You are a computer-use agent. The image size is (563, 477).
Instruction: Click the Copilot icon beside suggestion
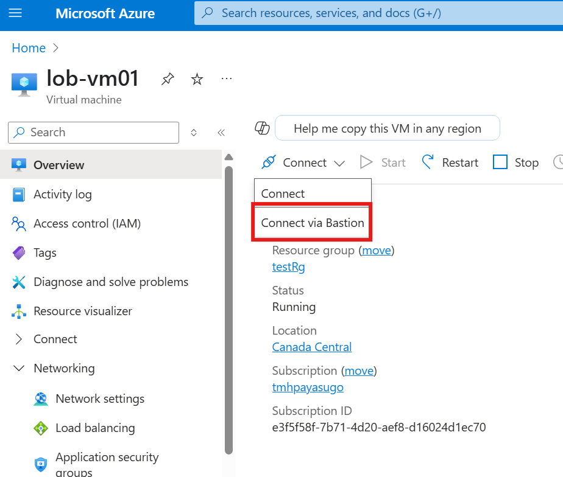click(x=262, y=128)
